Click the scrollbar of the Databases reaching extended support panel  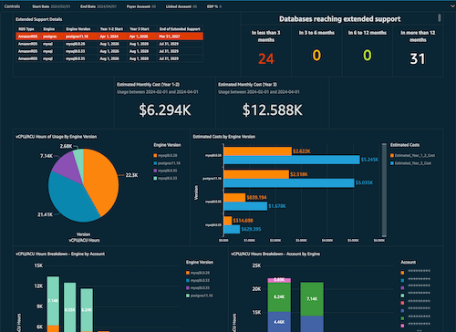coord(440,17)
